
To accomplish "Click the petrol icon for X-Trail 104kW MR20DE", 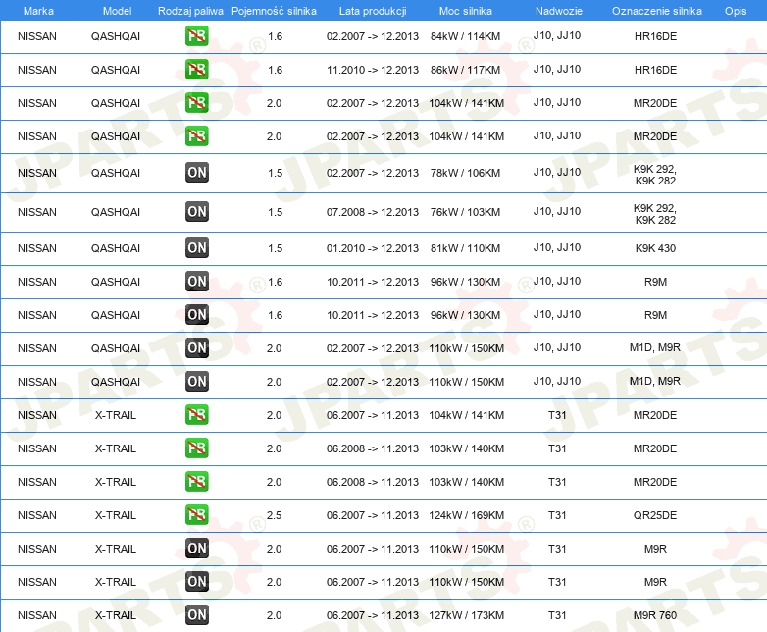I will 196,415.
